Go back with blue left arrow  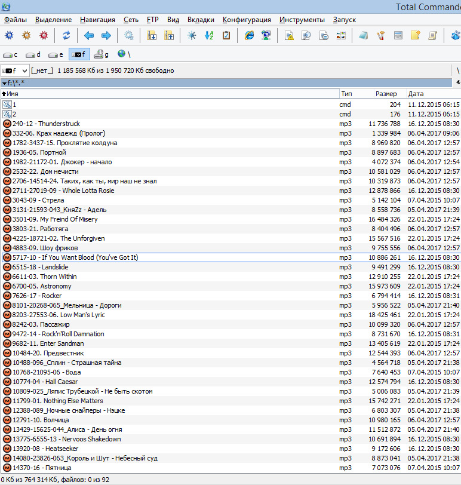pyautogui.click(x=89, y=36)
